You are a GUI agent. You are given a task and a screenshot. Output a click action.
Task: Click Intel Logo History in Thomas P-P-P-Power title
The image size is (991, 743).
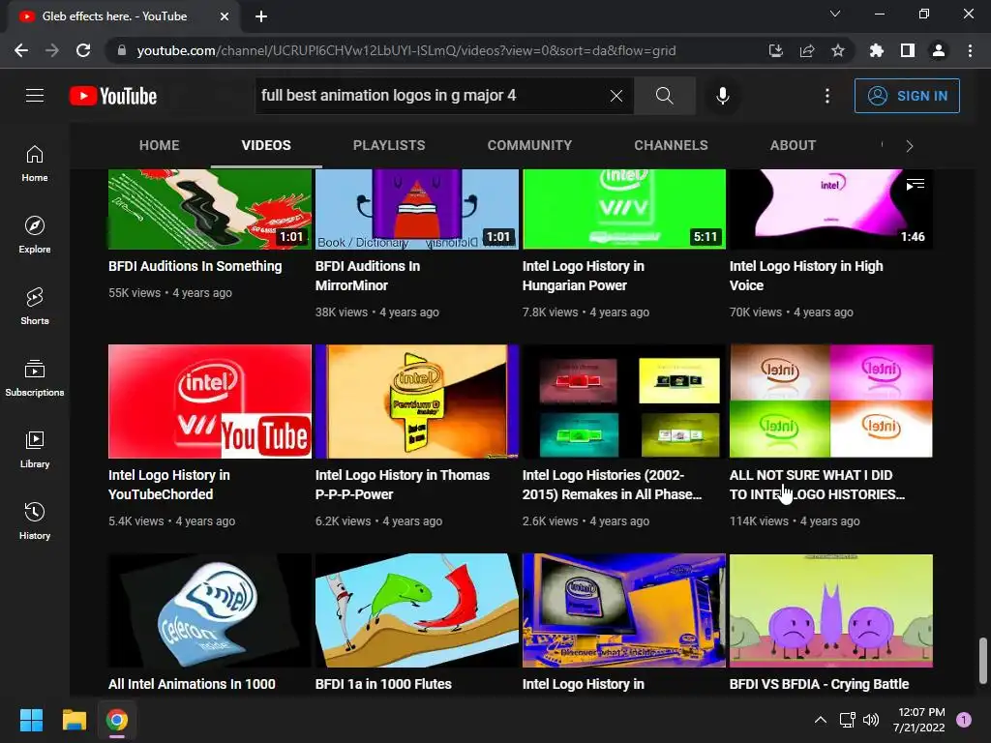tap(403, 485)
